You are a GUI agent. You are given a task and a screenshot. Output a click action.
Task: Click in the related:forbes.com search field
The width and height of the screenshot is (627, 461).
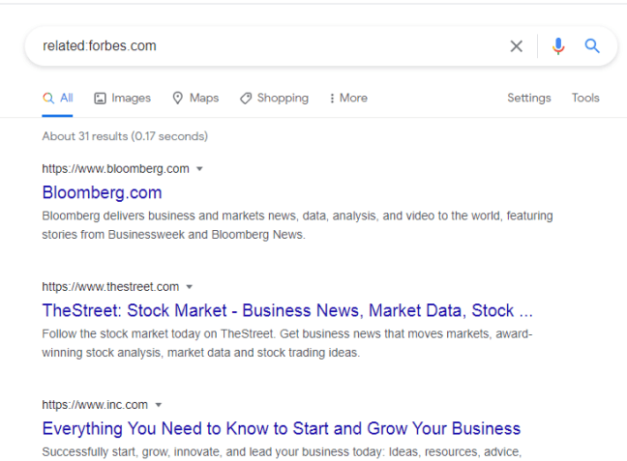coord(261,46)
